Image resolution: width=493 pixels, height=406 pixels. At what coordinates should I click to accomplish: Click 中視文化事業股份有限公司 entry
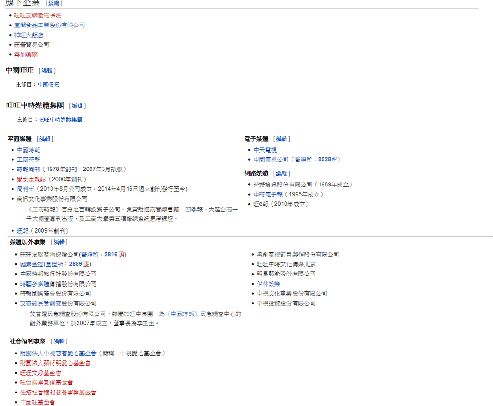tap(292, 294)
